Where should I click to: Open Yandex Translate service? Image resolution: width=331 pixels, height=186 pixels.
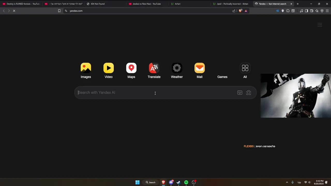tap(154, 71)
